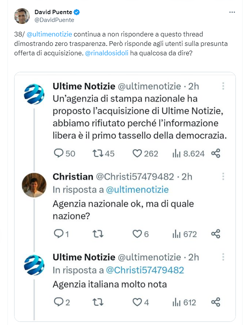Open David Puente's profile picture
Image resolution: width=250 pixels, height=325 pixels.
(x=22, y=16)
